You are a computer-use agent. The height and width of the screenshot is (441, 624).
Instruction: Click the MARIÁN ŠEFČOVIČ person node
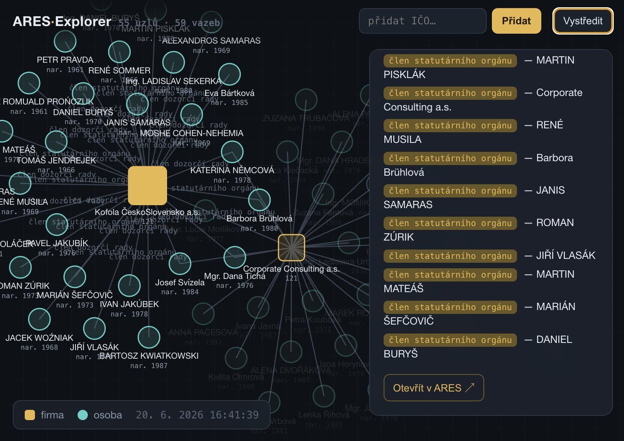point(75,276)
